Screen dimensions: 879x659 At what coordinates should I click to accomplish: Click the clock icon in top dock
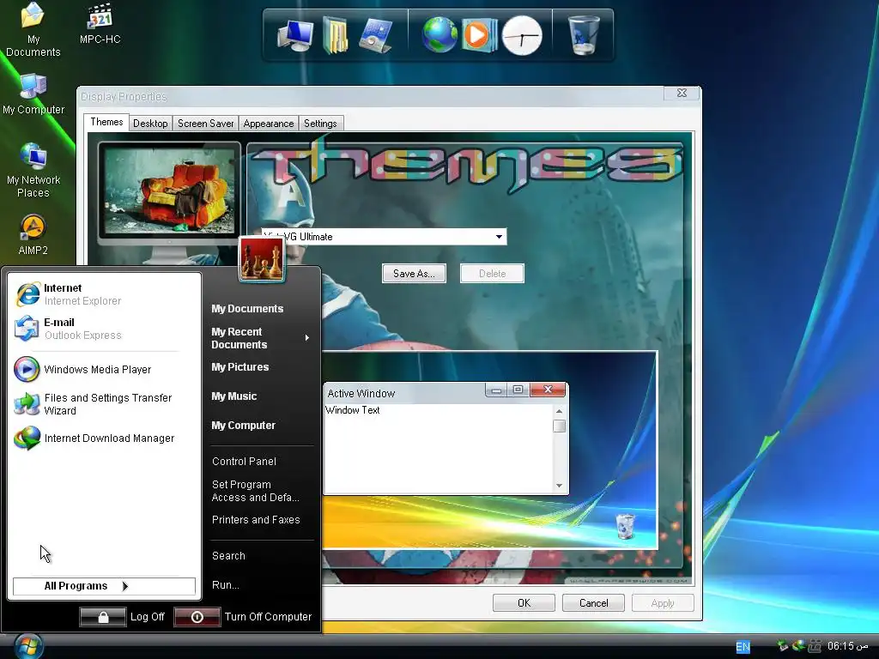click(x=522, y=36)
